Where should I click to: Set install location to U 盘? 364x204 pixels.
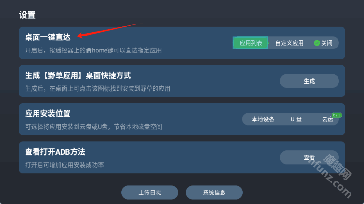pyautogui.click(x=296, y=119)
